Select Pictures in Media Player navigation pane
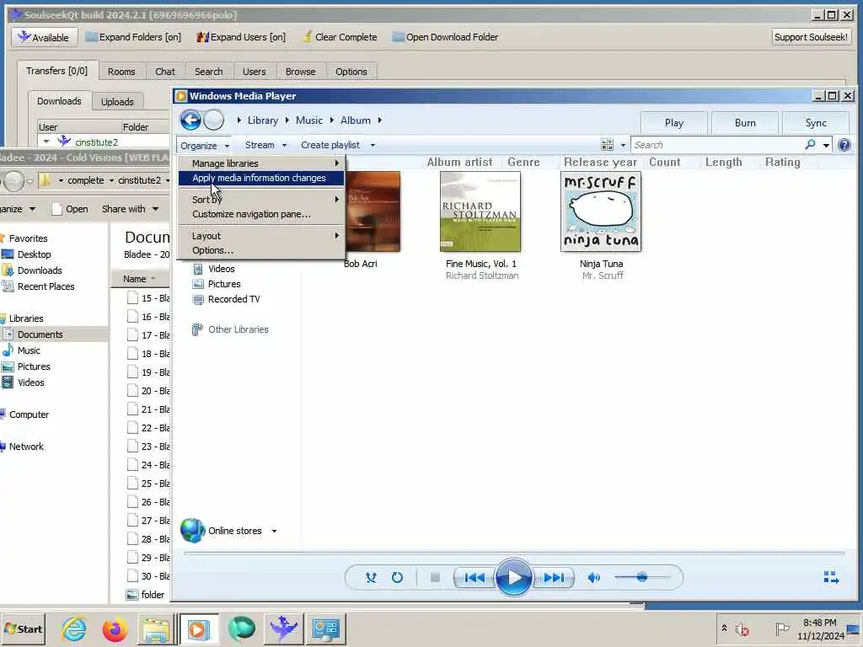 pos(224,284)
